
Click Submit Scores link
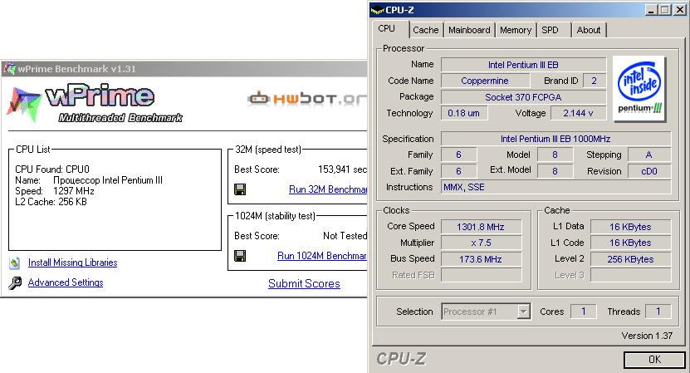(304, 283)
